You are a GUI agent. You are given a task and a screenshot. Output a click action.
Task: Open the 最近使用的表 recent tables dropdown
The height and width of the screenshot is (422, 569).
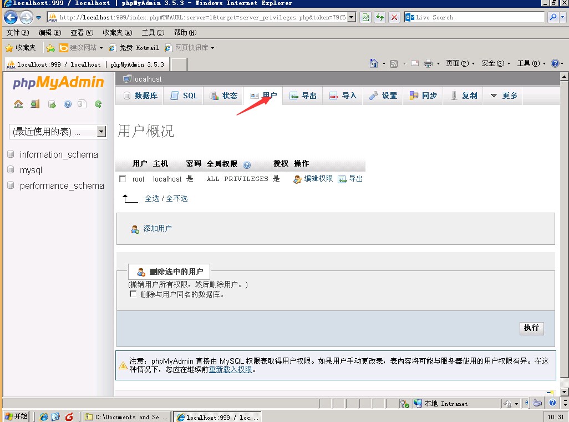click(x=58, y=132)
